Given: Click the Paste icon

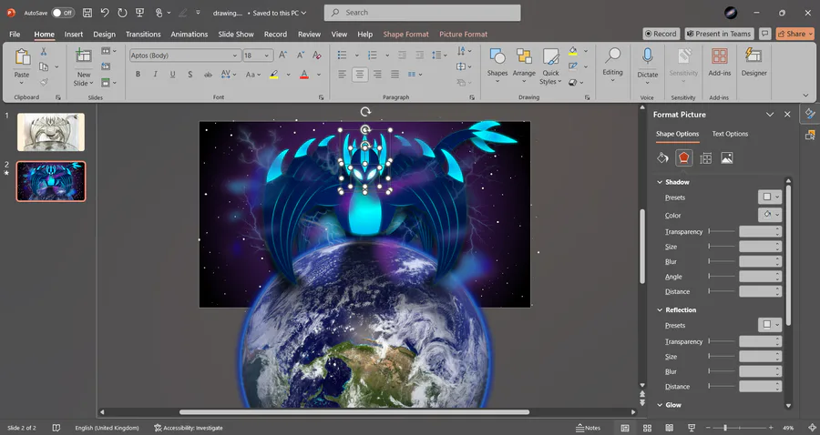Looking at the screenshot, I should pyautogui.click(x=22, y=56).
